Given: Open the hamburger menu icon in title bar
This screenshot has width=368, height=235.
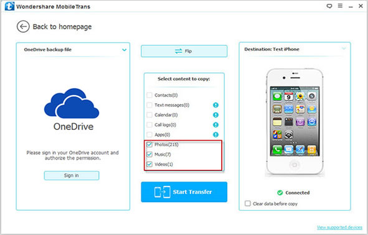Looking at the screenshot, I should [340, 6].
